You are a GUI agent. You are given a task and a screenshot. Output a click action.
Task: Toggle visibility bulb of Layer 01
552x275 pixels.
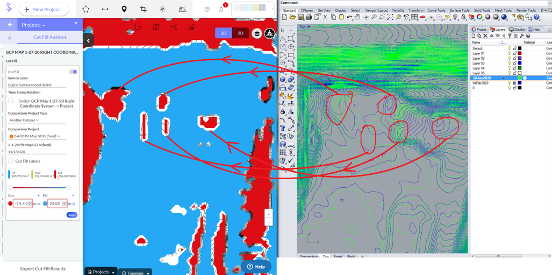coord(509,53)
